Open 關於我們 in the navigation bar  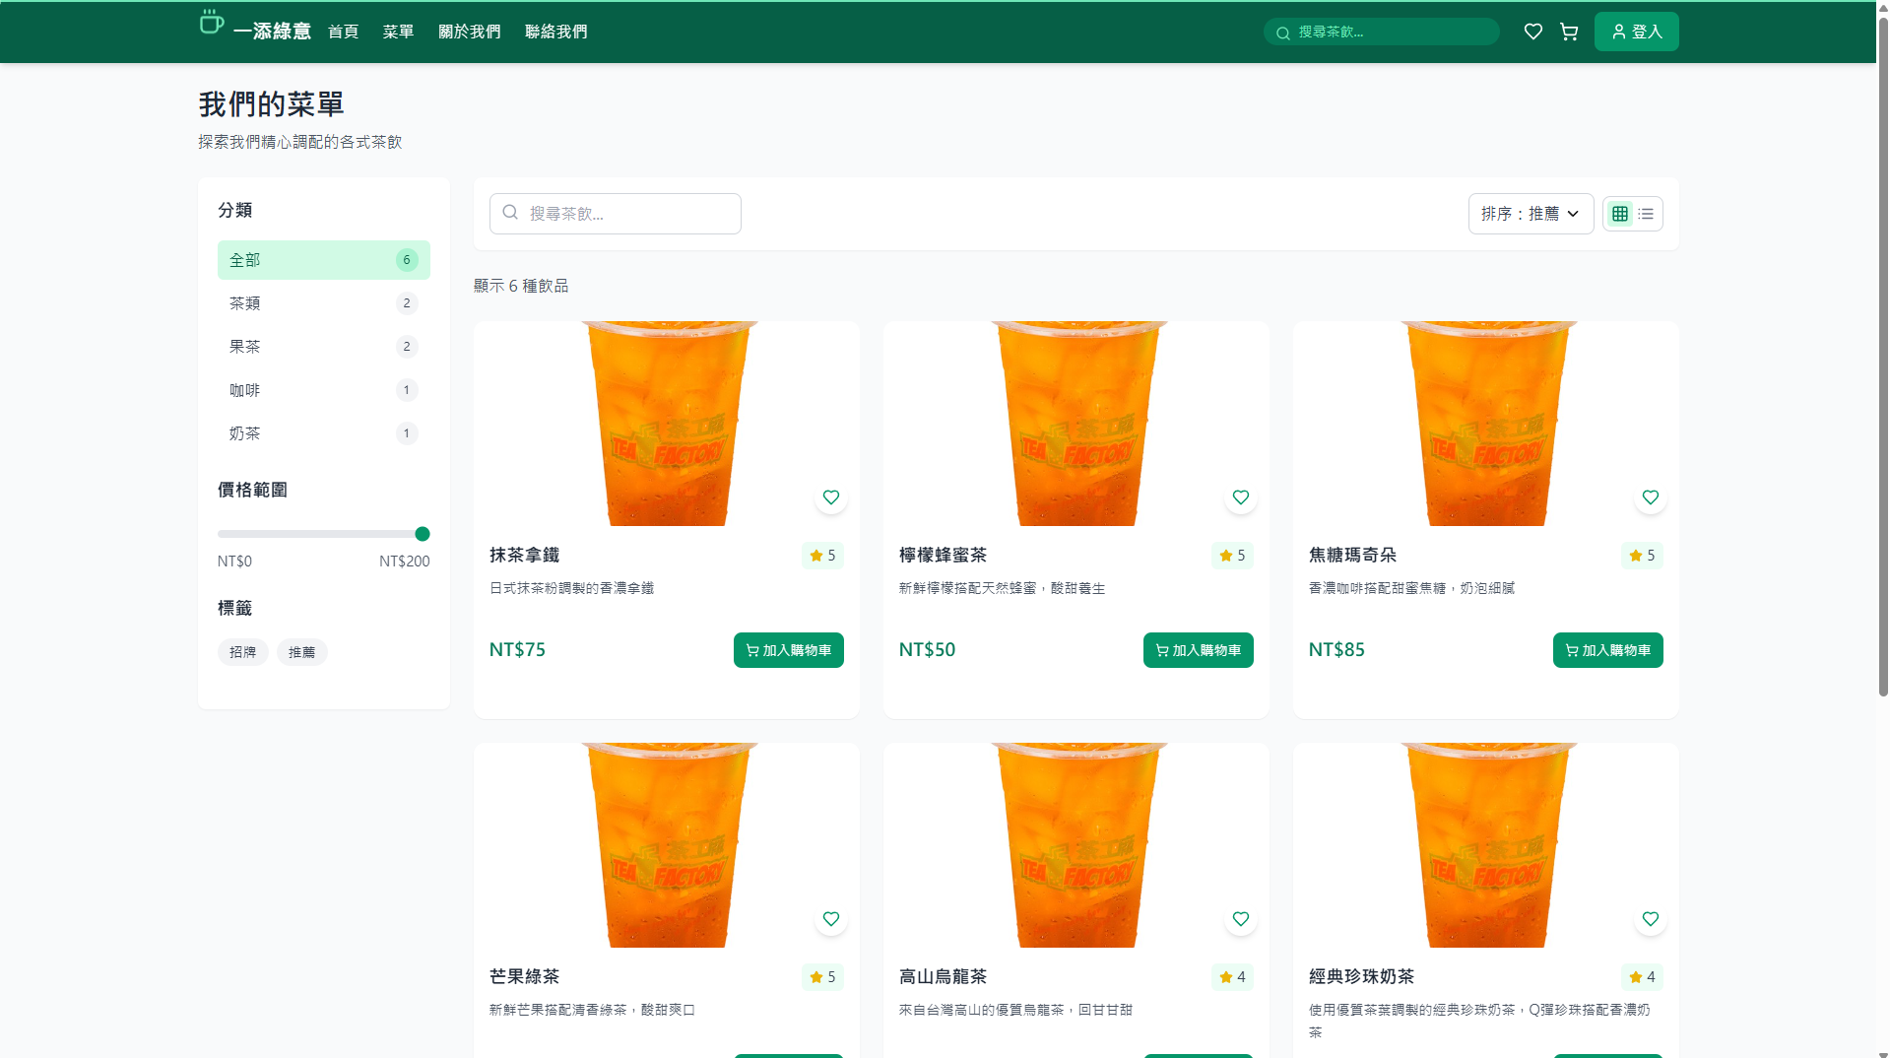[469, 32]
